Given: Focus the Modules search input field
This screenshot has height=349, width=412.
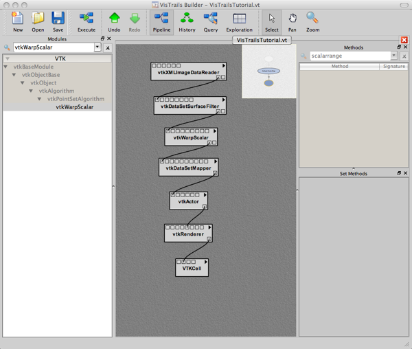Looking at the screenshot, I should [x=54, y=47].
